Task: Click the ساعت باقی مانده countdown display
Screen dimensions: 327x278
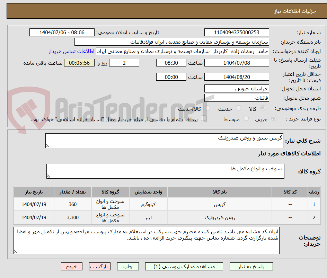Action: 79,63
